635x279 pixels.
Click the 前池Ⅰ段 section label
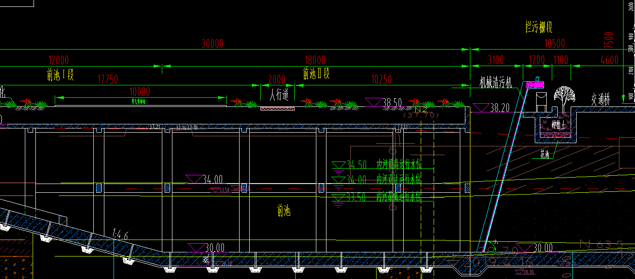coord(60,74)
